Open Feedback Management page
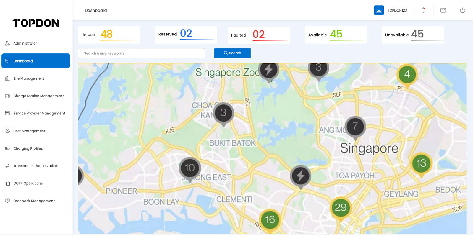The height and width of the screenshot is (236, 473). click(x=34, y=201)
